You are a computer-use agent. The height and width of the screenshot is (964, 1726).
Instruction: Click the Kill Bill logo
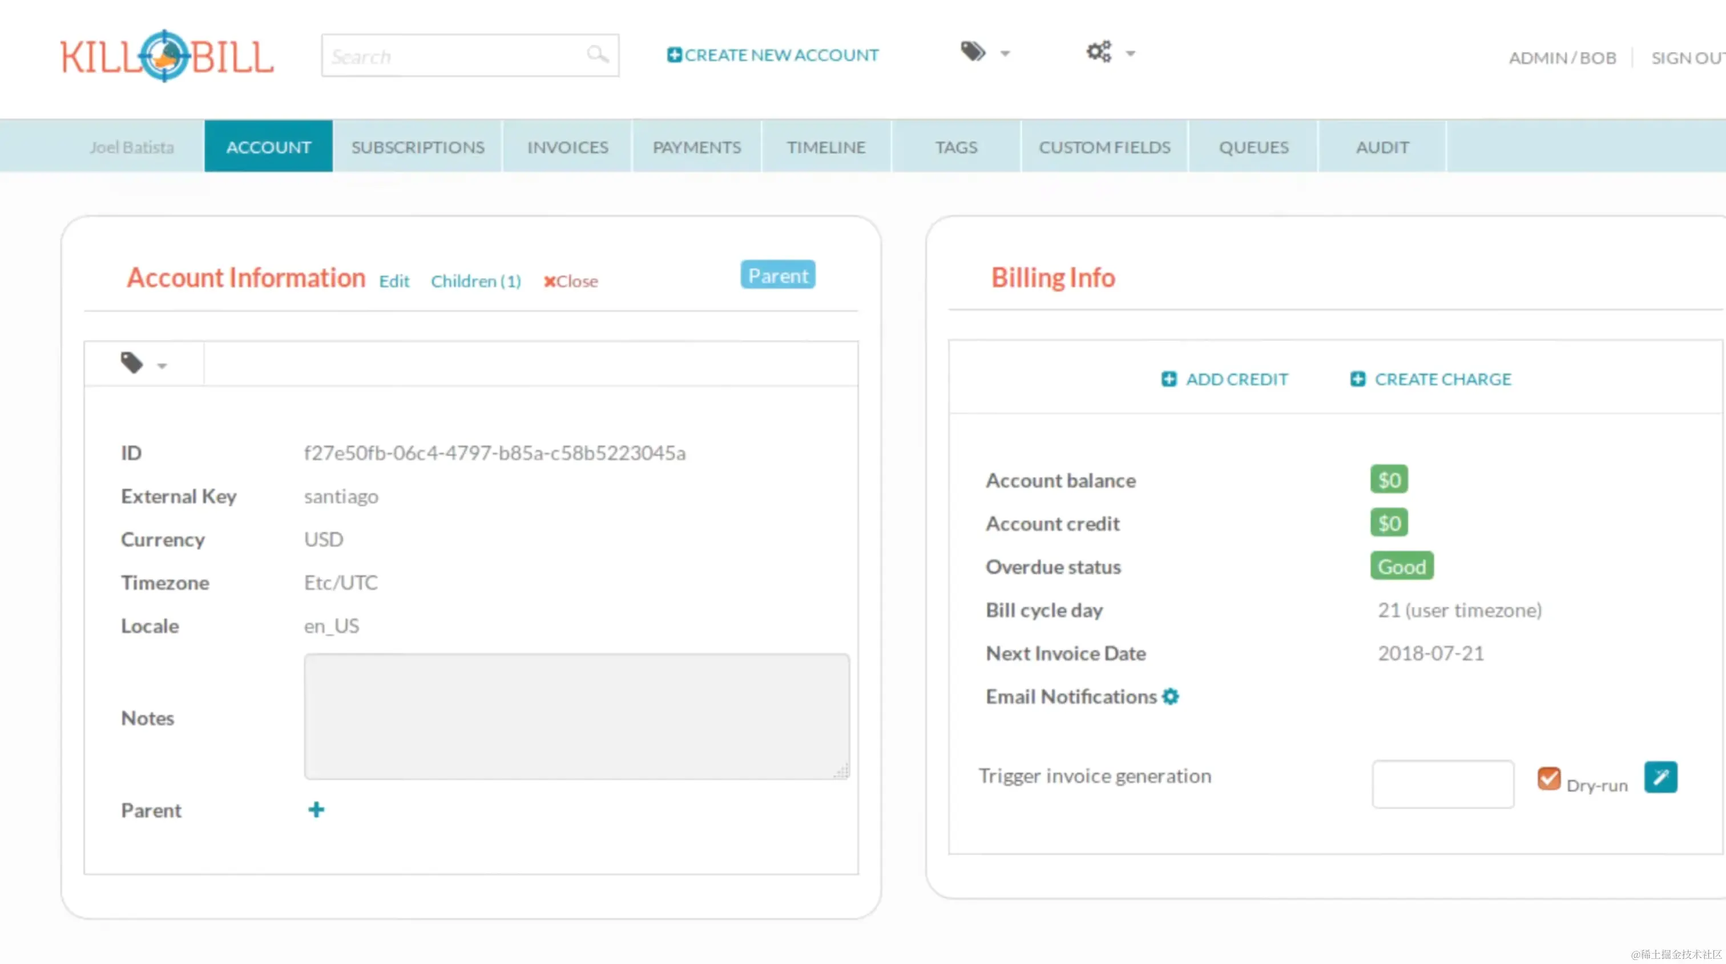[x=167, y=56]
